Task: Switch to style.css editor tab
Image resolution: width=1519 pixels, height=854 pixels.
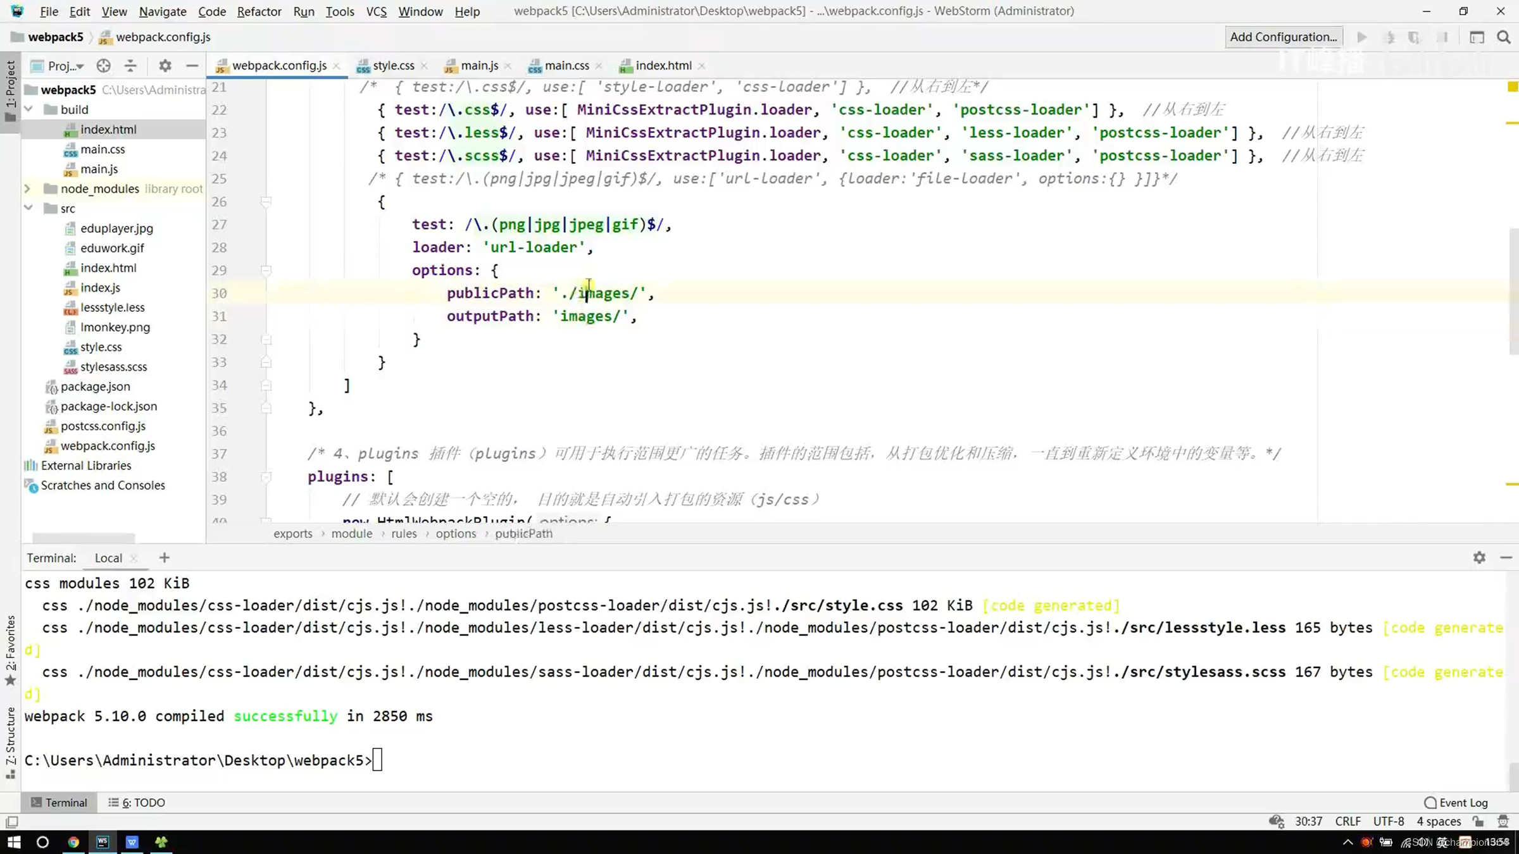Action: coord(393,66)
